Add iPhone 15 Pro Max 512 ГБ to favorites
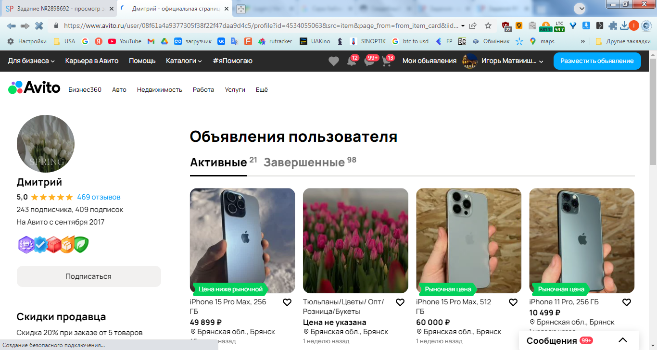Viewport: 657px width, 350px height. pos(513,302)
